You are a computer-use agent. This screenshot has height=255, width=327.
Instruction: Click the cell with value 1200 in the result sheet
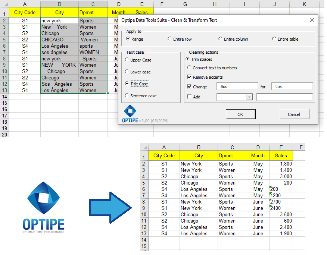coord(281,195)
